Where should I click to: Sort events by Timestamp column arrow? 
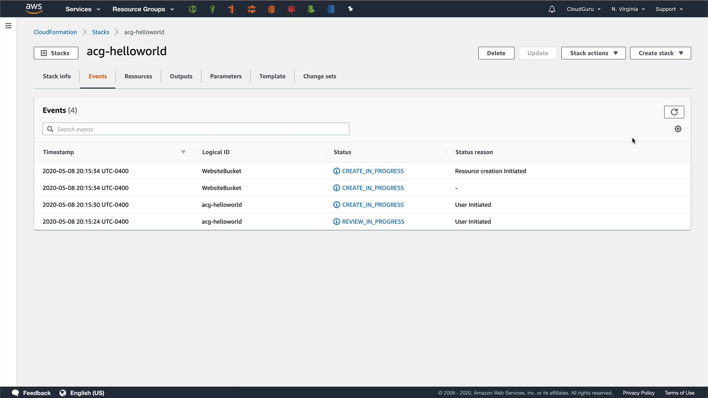[183, 152]
